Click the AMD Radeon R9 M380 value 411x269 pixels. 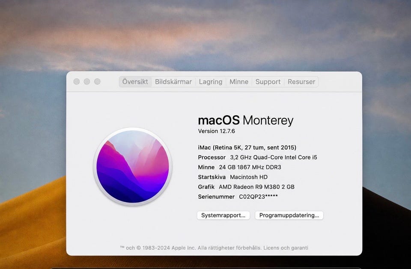(x=256, y=187)
